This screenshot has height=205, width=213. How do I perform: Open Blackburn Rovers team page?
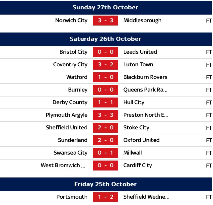pyautogui.click(x=145, y=77)
